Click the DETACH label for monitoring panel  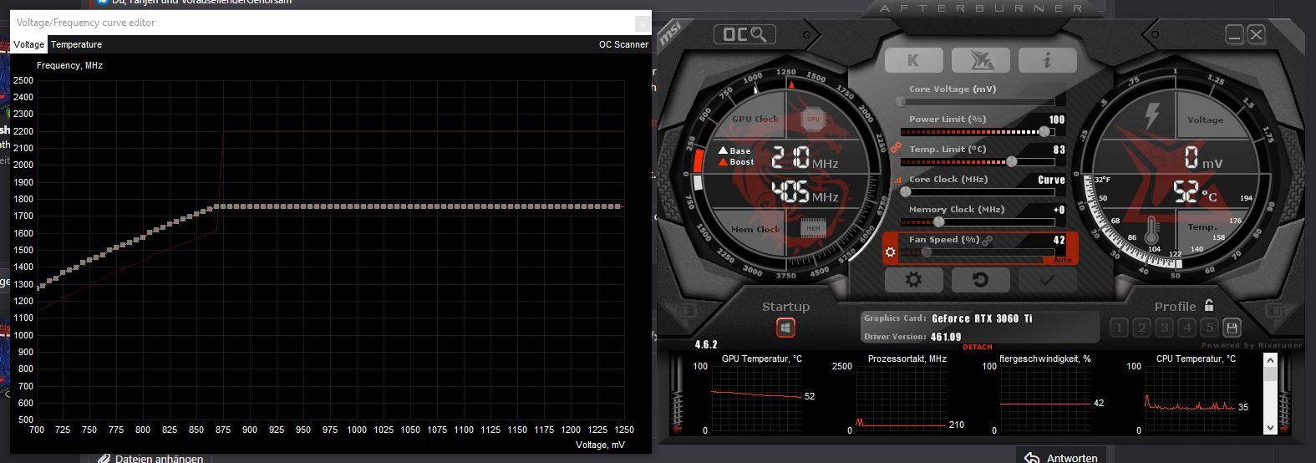[978, 347]
